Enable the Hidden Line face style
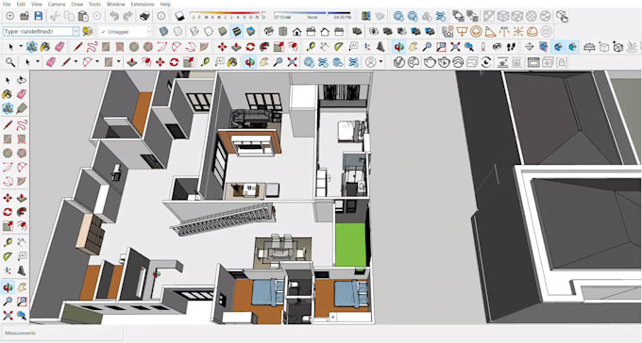The height and width of the screenshot is (343, 642). [209, 31]
